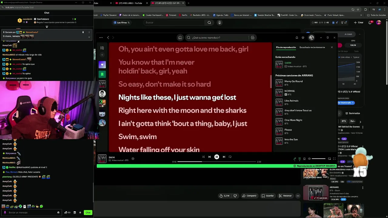
Task: Open YouTube more actions ellipsis menu
Action: point(298,196)
